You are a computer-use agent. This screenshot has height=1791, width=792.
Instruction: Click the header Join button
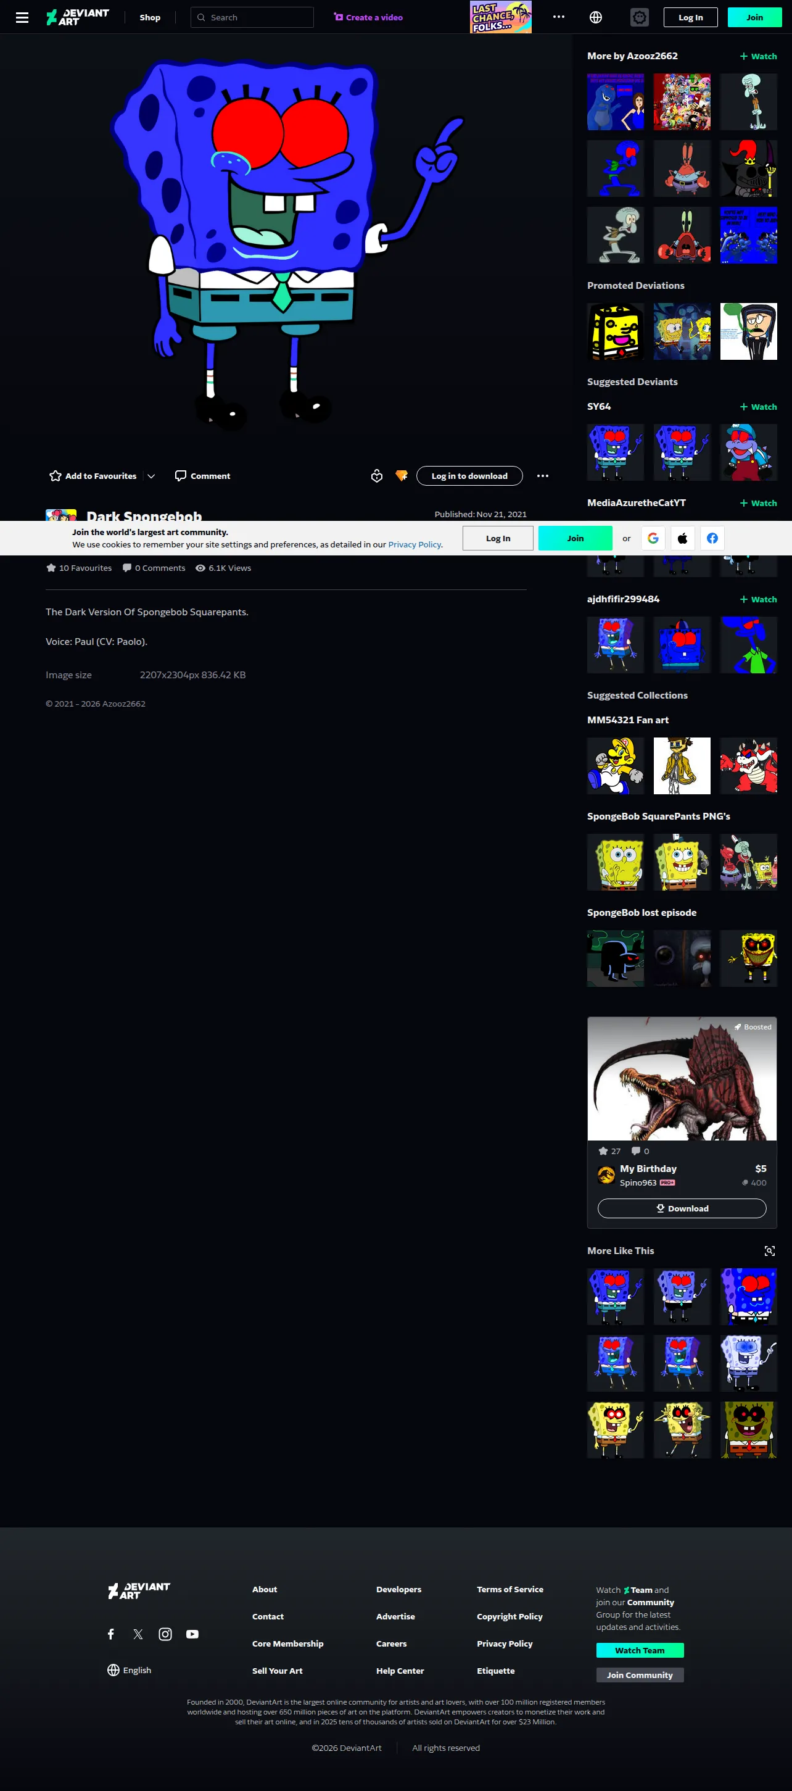tap(754, 17)
